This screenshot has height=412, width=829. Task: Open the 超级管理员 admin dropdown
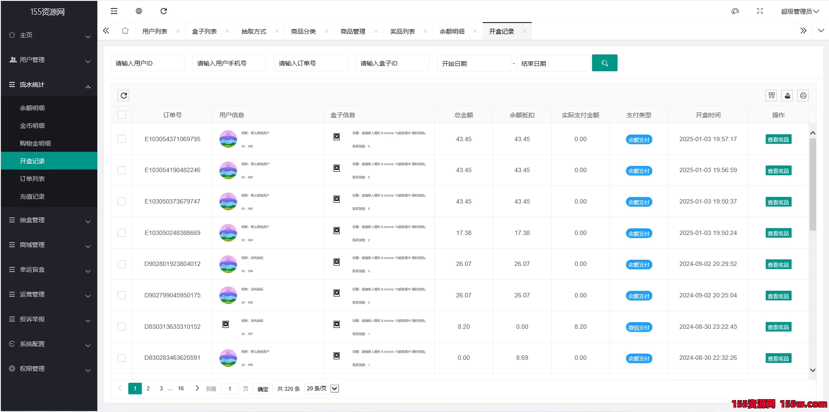tap(800, 11)
